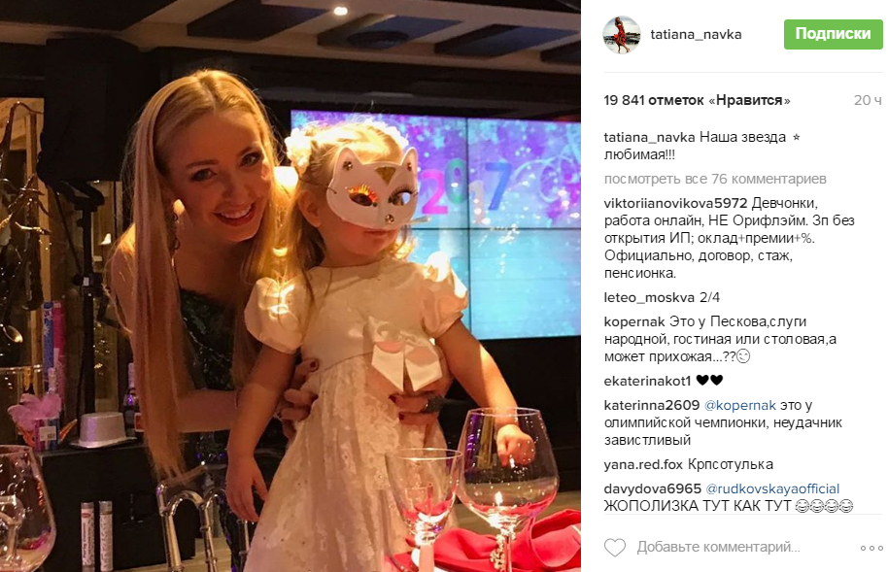Screen dimensions: 888x572
Task: Click the heart like icon
Action: click(x=614, y=547)
